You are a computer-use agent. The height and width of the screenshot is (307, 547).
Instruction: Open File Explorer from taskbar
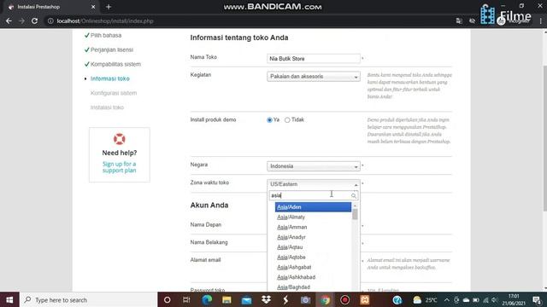(x=226, y=299)
